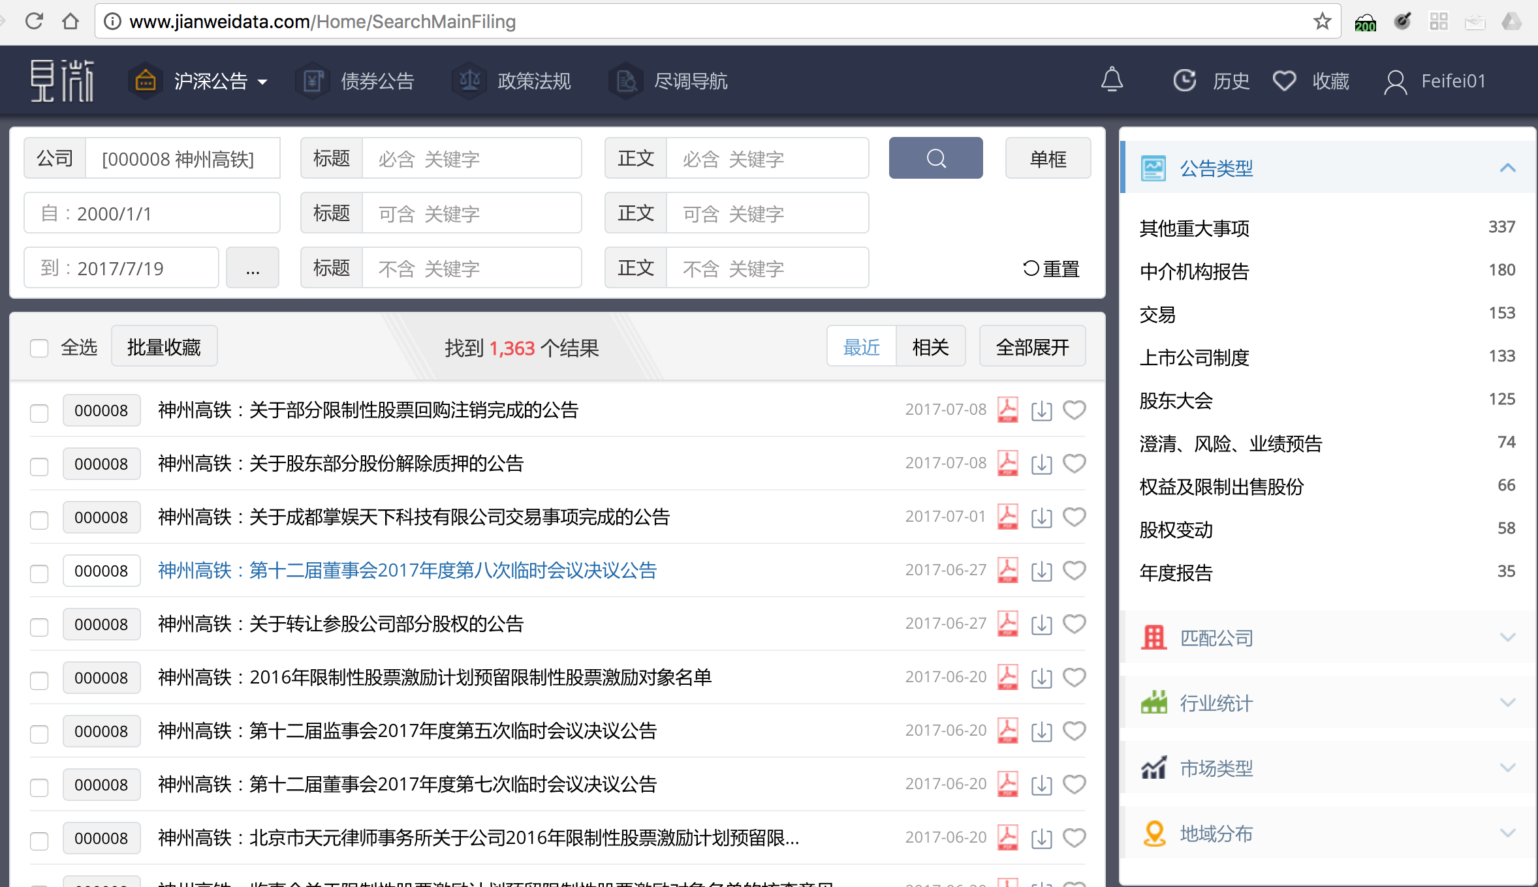Open PDF for 成都掌娱天下科技 announcement

[x=1007, y=517]
